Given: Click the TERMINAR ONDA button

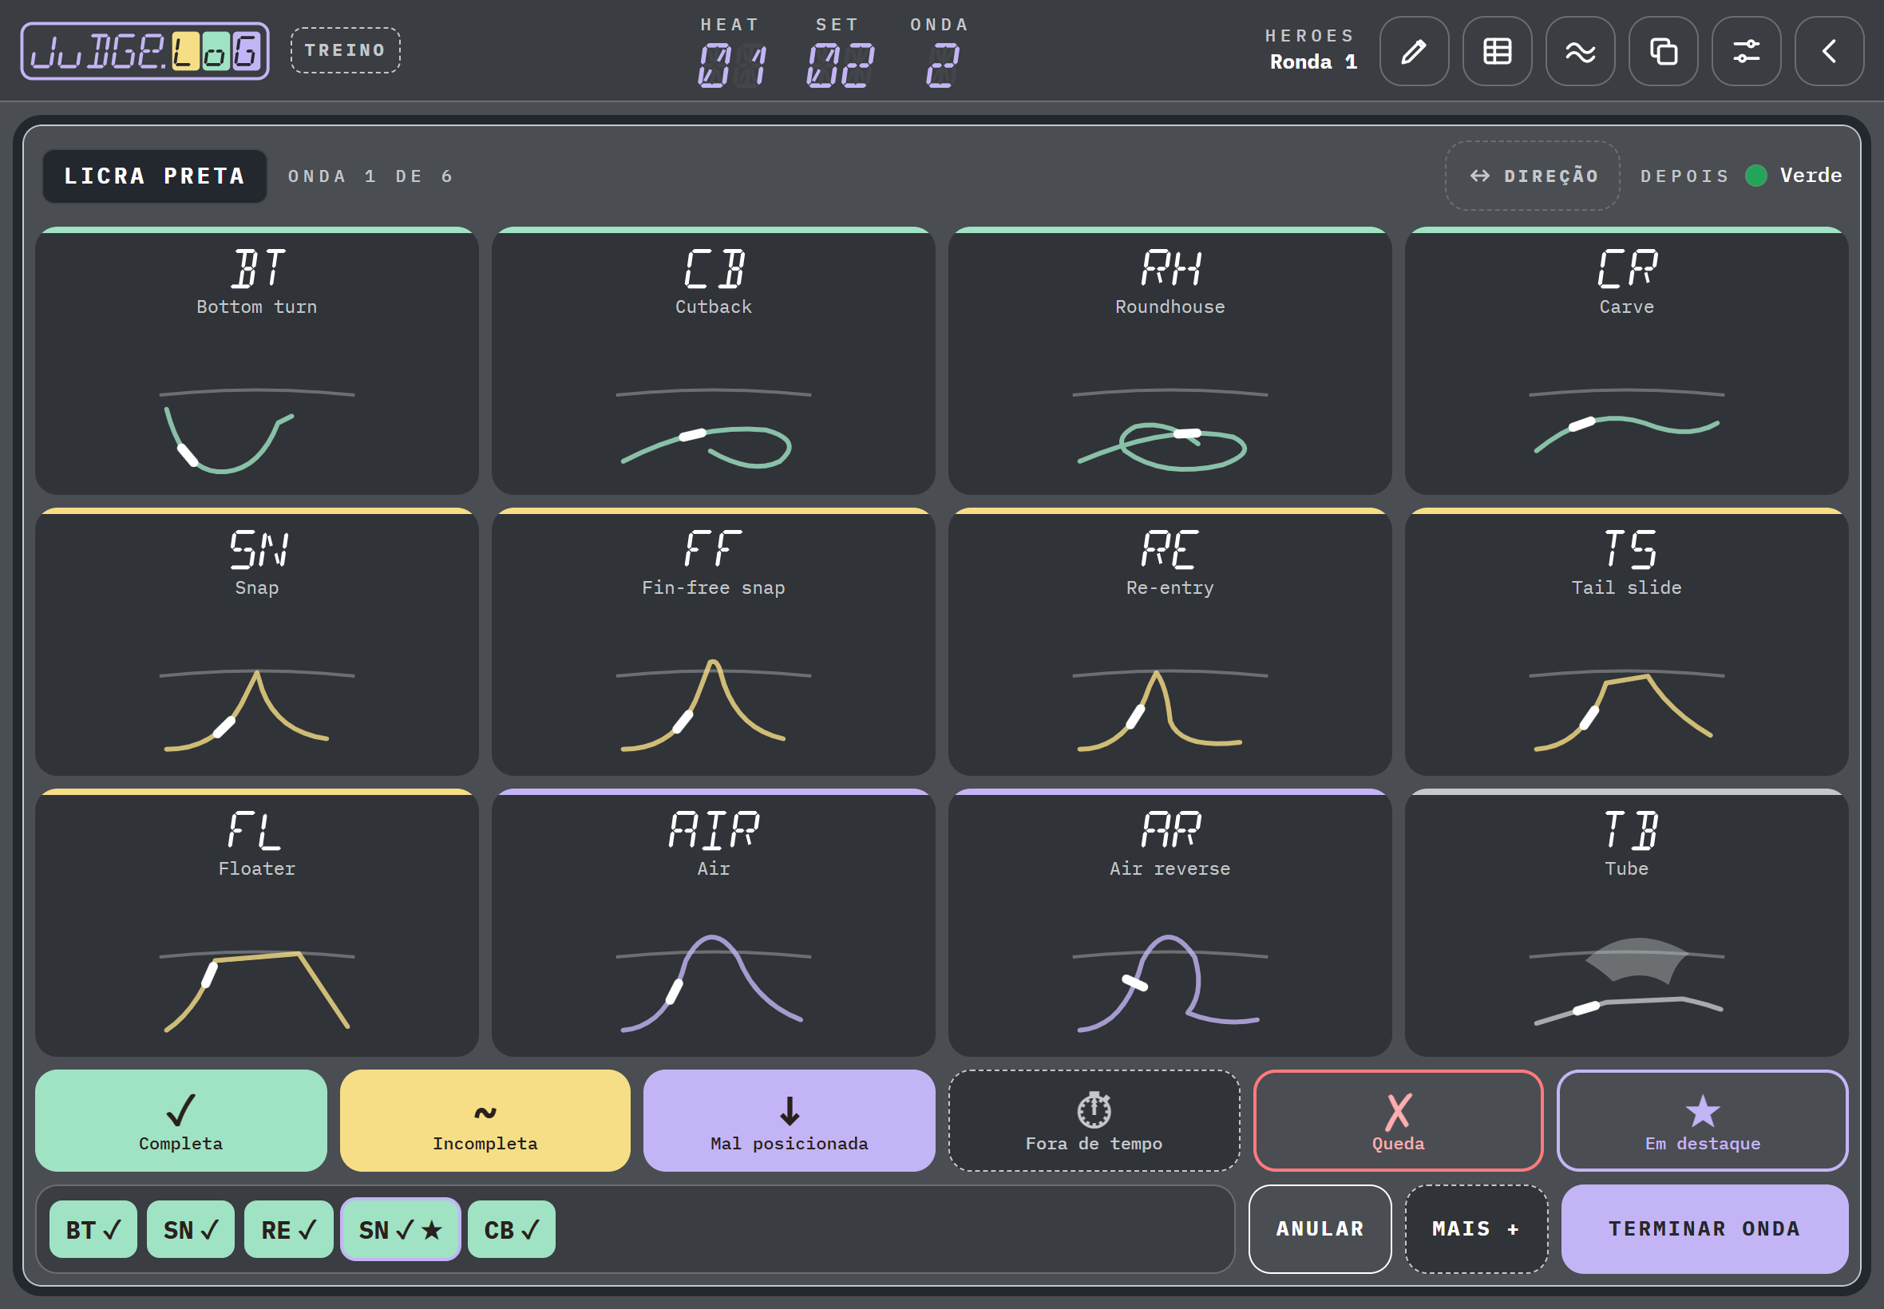Looking at the screenshot, I should click(1704, 1228).
